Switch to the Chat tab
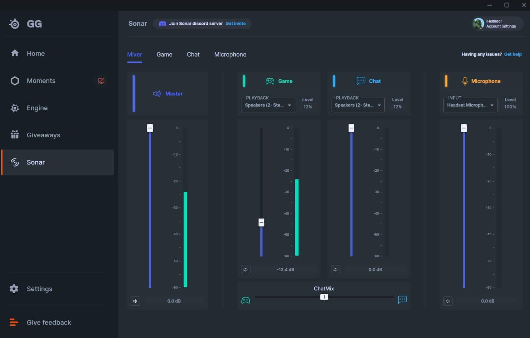The width and height of the screenshot is (530, 338). pyautogui.click(x=193, y=54)
